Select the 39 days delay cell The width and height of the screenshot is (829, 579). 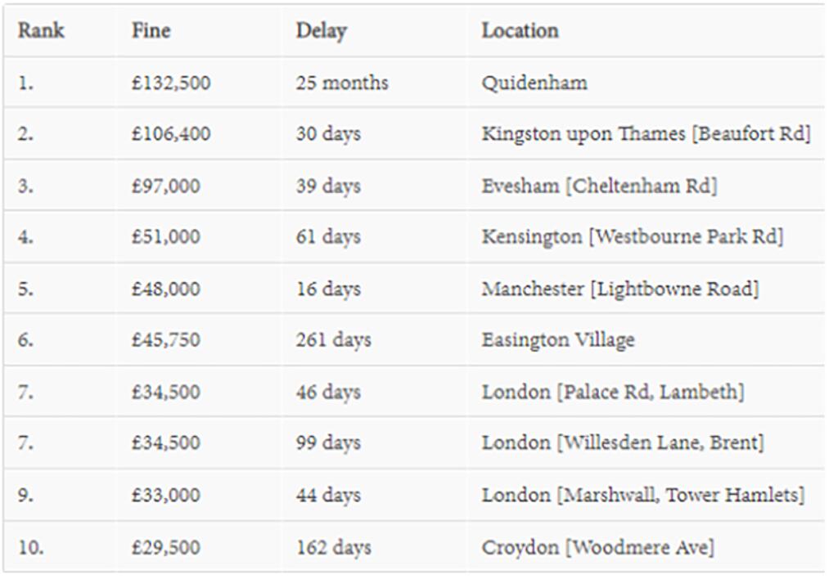pos(328,186)
